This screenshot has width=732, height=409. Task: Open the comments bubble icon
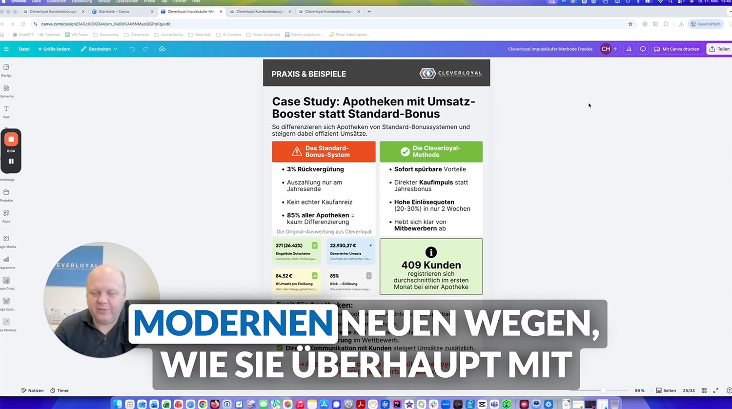(643, 49)
